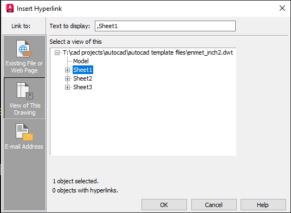Close the Insert Hyperlink dialog
Viewport: 291px width, 213px height.
282,8
